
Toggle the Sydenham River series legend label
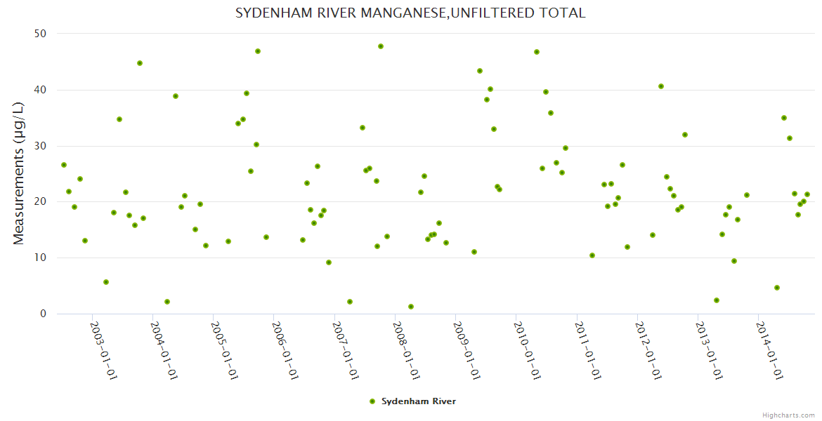418,401
